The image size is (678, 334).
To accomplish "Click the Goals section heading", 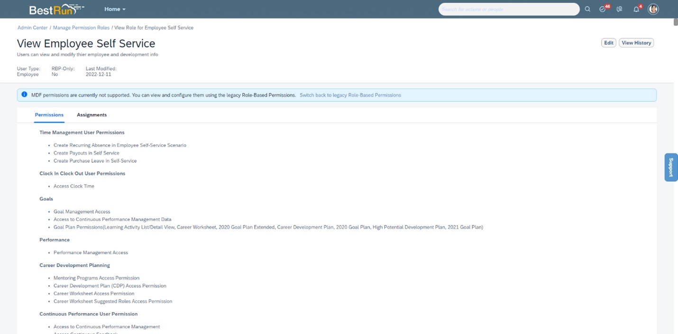I will [46, 199].
